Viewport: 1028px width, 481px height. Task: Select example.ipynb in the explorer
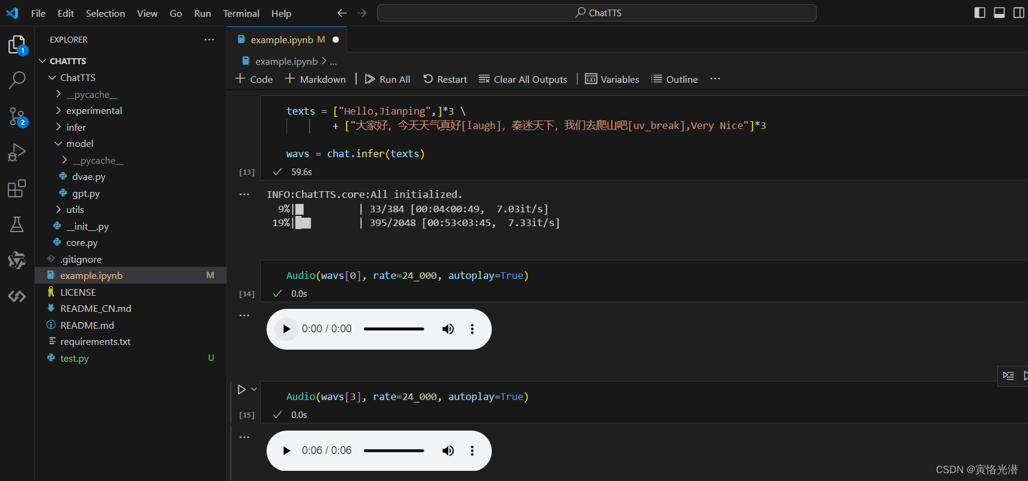point(130,275)
